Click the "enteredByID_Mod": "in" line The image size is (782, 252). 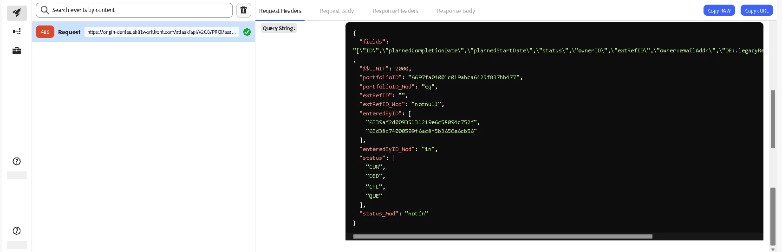coord(398,149)
